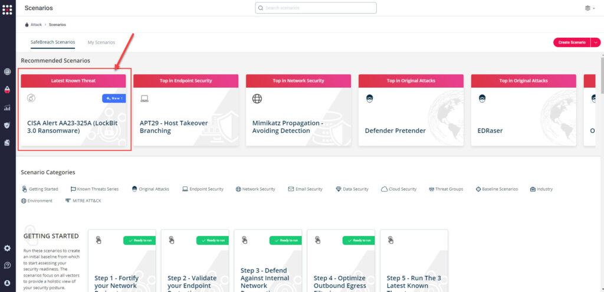Expand the Create Scenario dropdown arrow

pyautogui.click(x=595, y=42)
